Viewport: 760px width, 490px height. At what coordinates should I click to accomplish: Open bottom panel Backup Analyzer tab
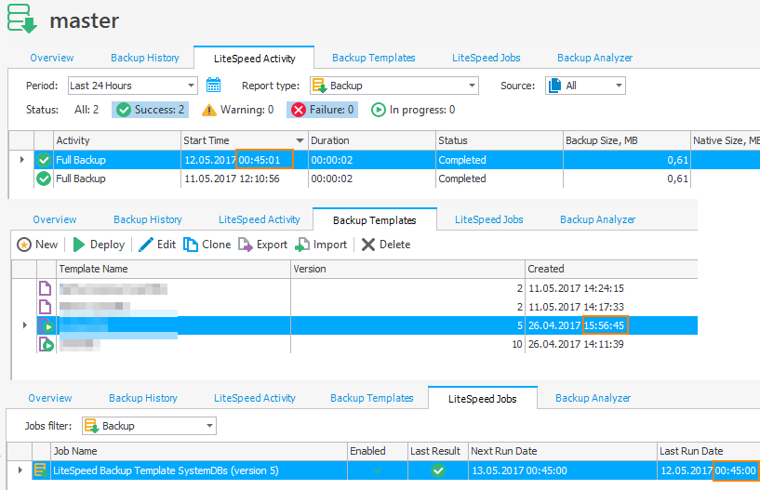click(593, 398)
